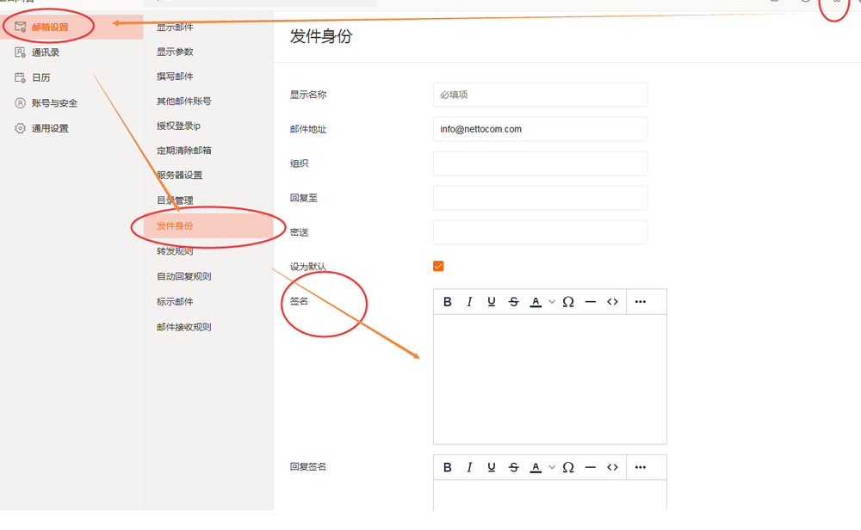Expand text color dropdown in 回复签名 toolbar
This screenshot has width=861, height=530.
point(552,467)
